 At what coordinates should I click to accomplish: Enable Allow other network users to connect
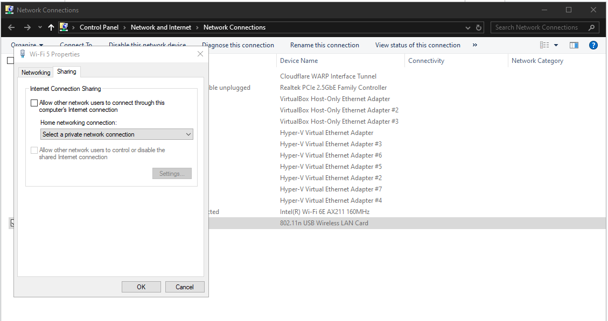click(34, 103)
